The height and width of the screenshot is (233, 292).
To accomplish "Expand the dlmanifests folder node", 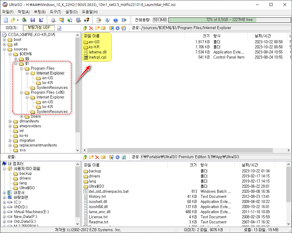I will click(10, 121).
